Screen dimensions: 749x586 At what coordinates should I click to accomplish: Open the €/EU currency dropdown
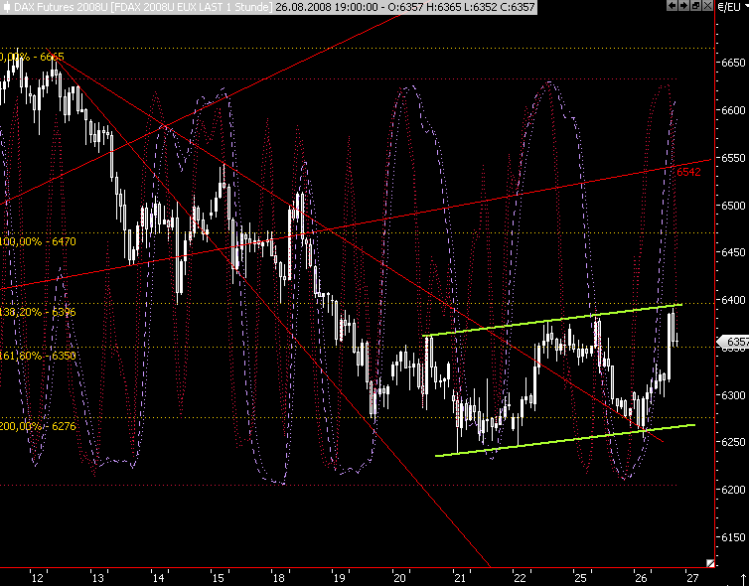coord(731,7)
